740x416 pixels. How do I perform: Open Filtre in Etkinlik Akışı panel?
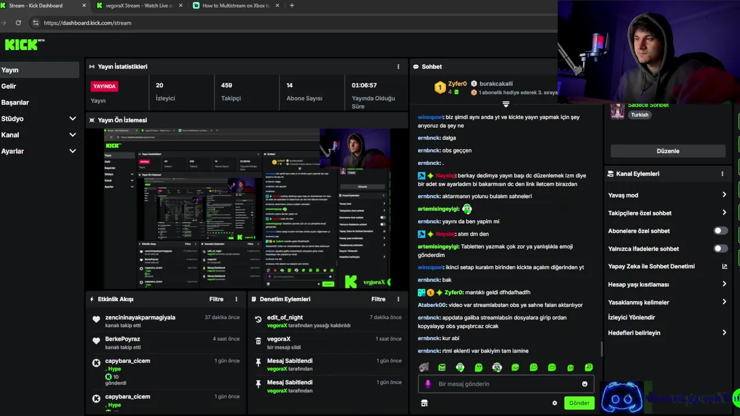pos(216,299)
